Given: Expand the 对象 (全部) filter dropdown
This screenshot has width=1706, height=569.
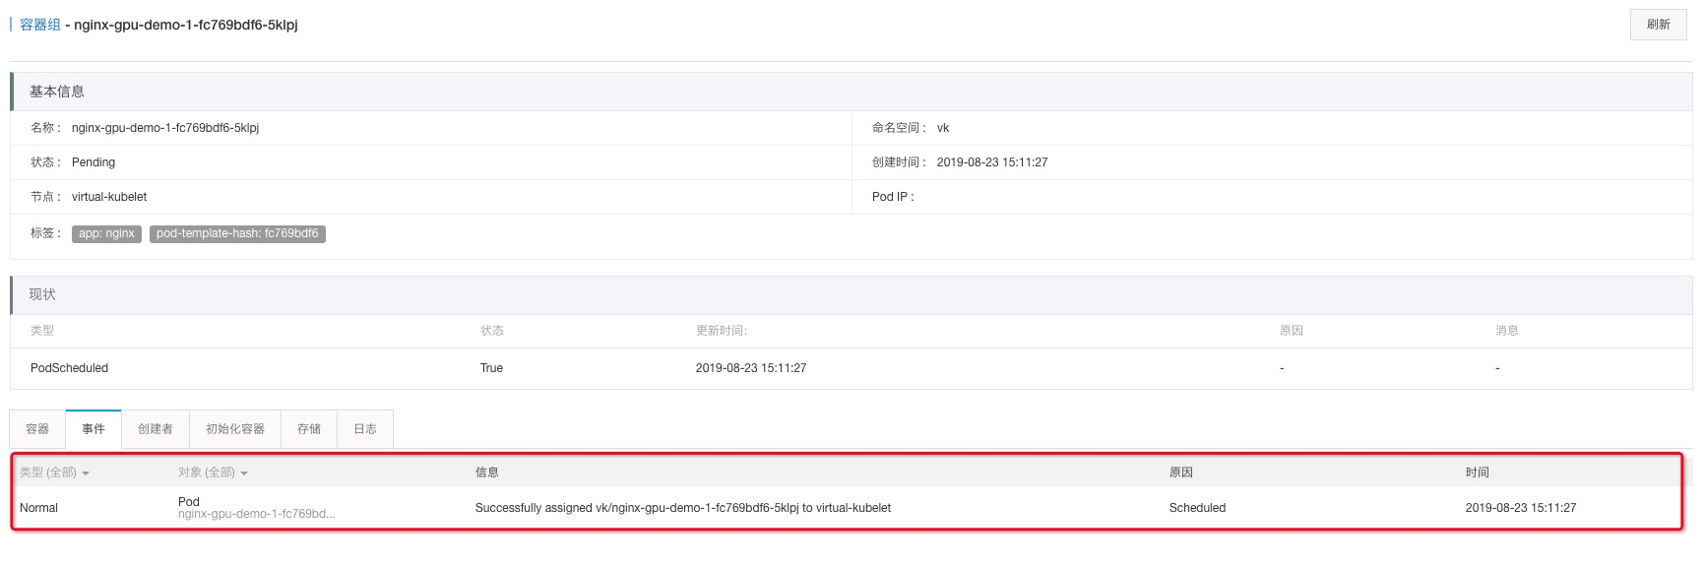Looking at the screenshot, I should (x=213, y=473).
